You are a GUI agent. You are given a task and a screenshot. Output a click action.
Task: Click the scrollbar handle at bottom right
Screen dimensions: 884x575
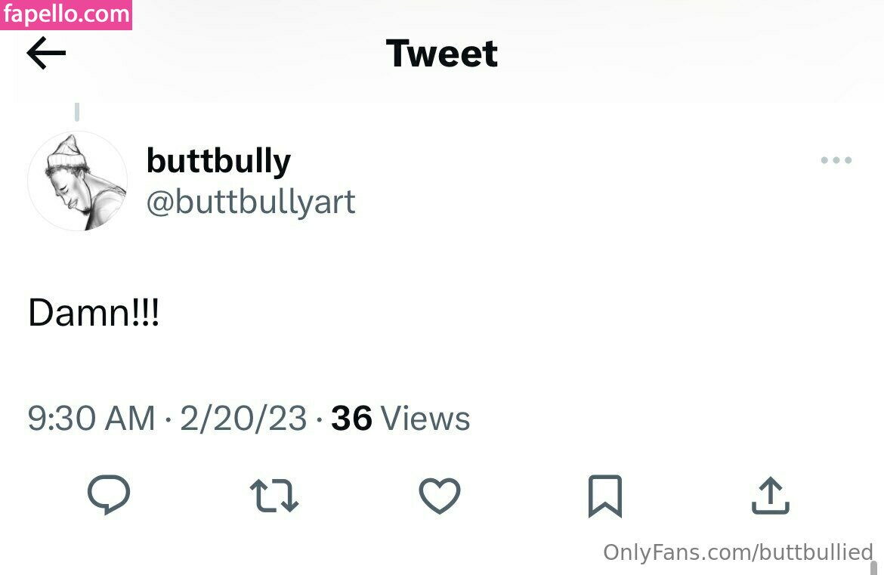(x=874, y=567)
